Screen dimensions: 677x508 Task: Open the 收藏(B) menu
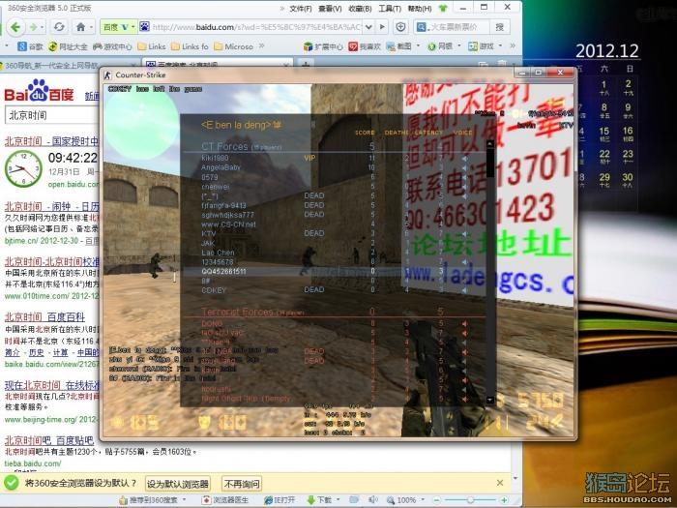click(x=360, y=8)
